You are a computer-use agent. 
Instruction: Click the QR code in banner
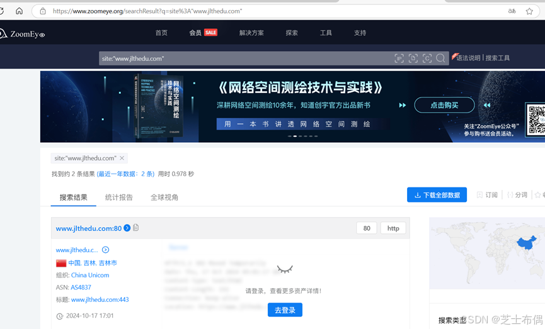click(x=536, y=120)
